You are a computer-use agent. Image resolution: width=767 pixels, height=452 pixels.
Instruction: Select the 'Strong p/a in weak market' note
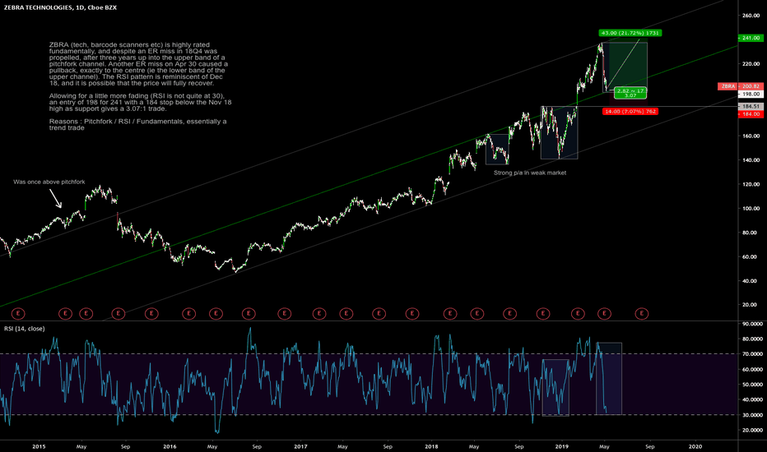530,173
